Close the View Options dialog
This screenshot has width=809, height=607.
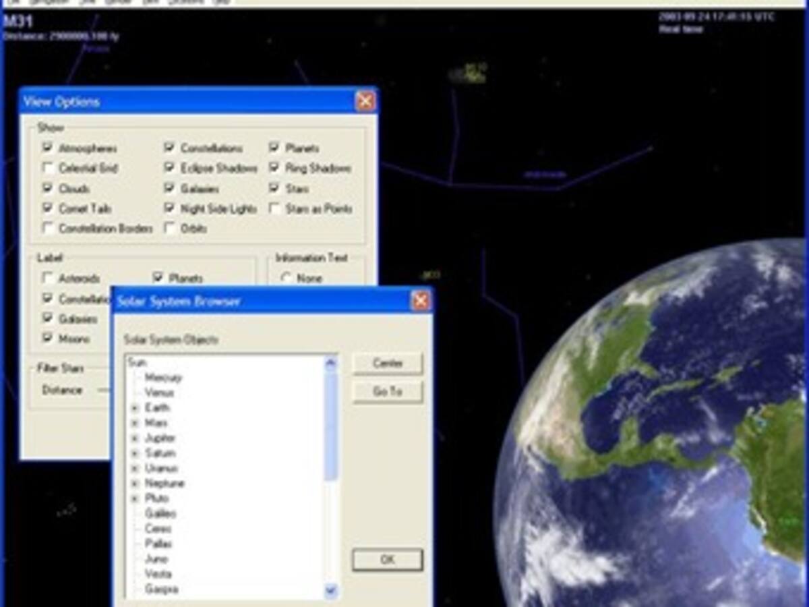click(365, 101)
